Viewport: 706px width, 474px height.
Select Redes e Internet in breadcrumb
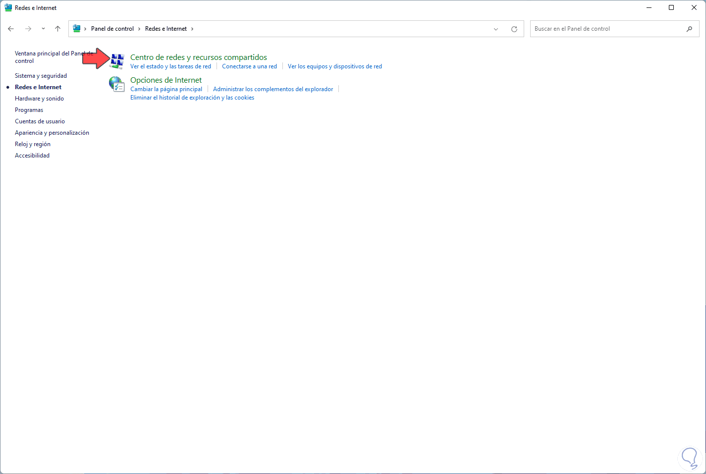[x=166, y=29]
